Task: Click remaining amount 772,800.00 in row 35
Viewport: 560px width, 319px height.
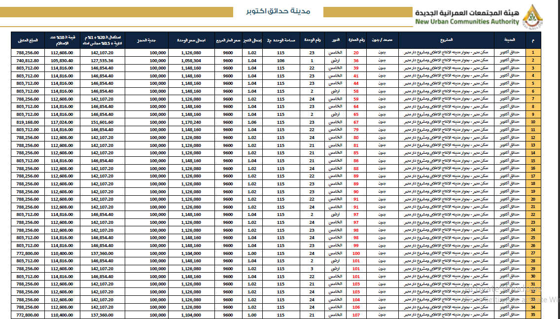Action: (x=28, y=315)
